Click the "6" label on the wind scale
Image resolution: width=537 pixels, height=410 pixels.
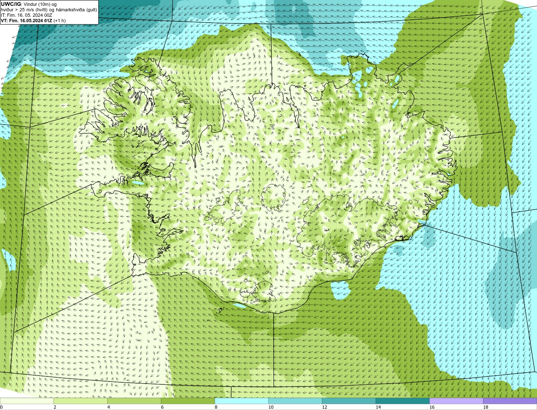tap(162, 407)
